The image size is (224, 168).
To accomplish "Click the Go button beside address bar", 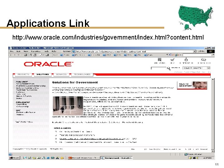I will click(x=202, y=51).
